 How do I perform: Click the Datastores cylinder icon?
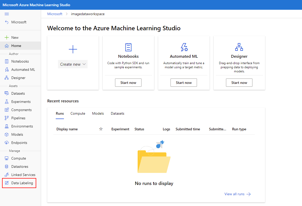pos(7,166)
